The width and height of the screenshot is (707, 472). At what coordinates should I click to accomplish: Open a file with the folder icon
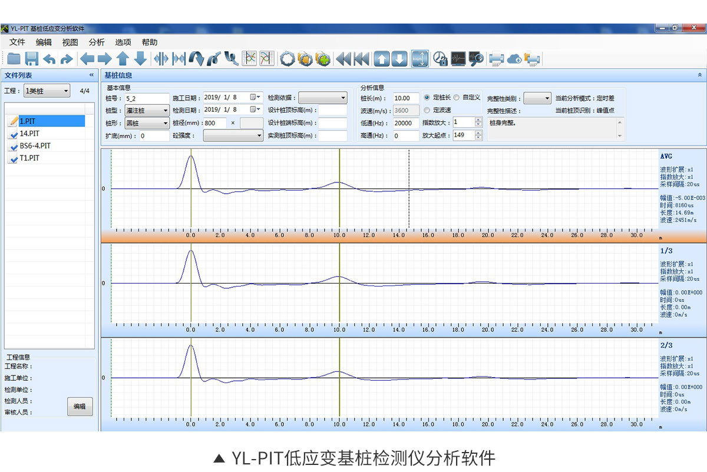pos(14,58)
